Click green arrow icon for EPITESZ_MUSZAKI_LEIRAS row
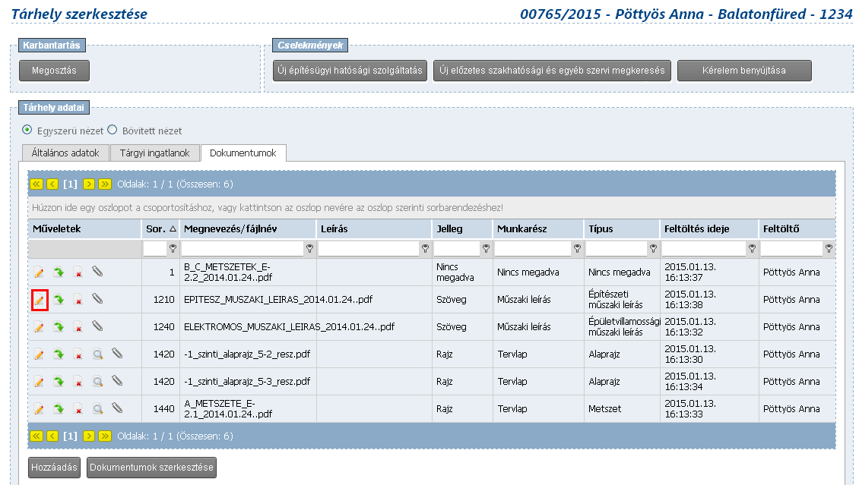 pos(59,299)
